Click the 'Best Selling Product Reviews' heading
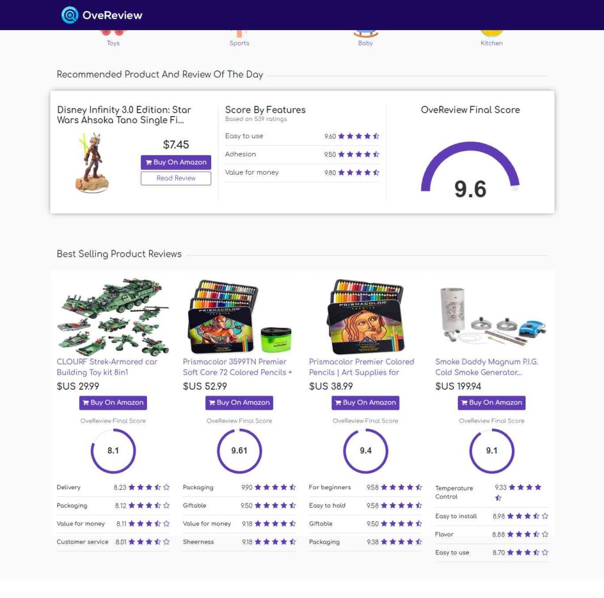The height and width of the screenshot is (598, 604). (x=119, y=254)
